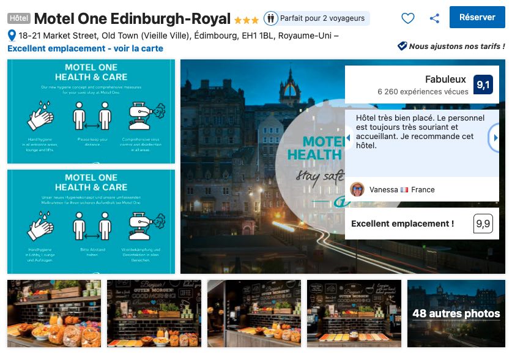Click the 9,9 location score badge
512x354 pixels.
pos(483,224)
